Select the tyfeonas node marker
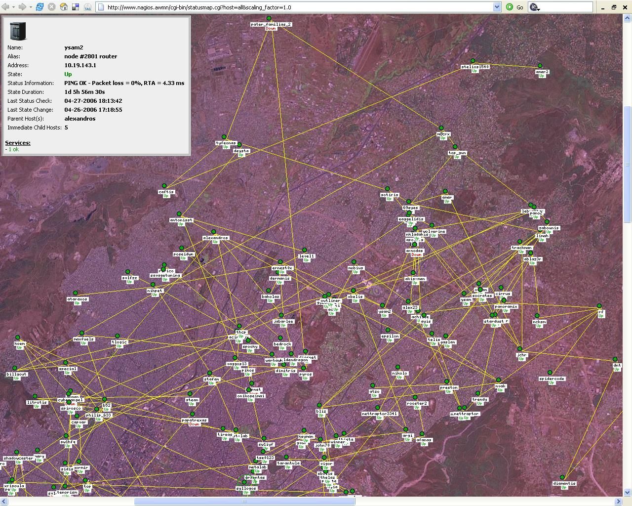Screen dimensions: 632x506 [x=224, y=137]
